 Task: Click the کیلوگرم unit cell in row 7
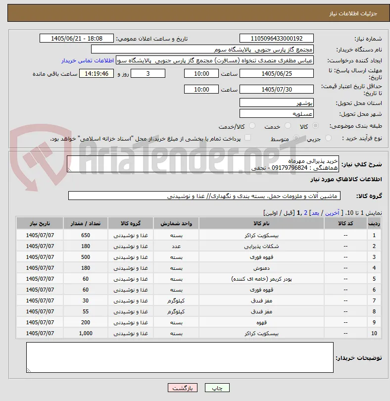click(176, 301)
